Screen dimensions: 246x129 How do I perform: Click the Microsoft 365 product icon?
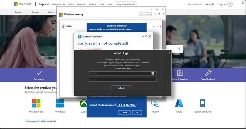36,103
